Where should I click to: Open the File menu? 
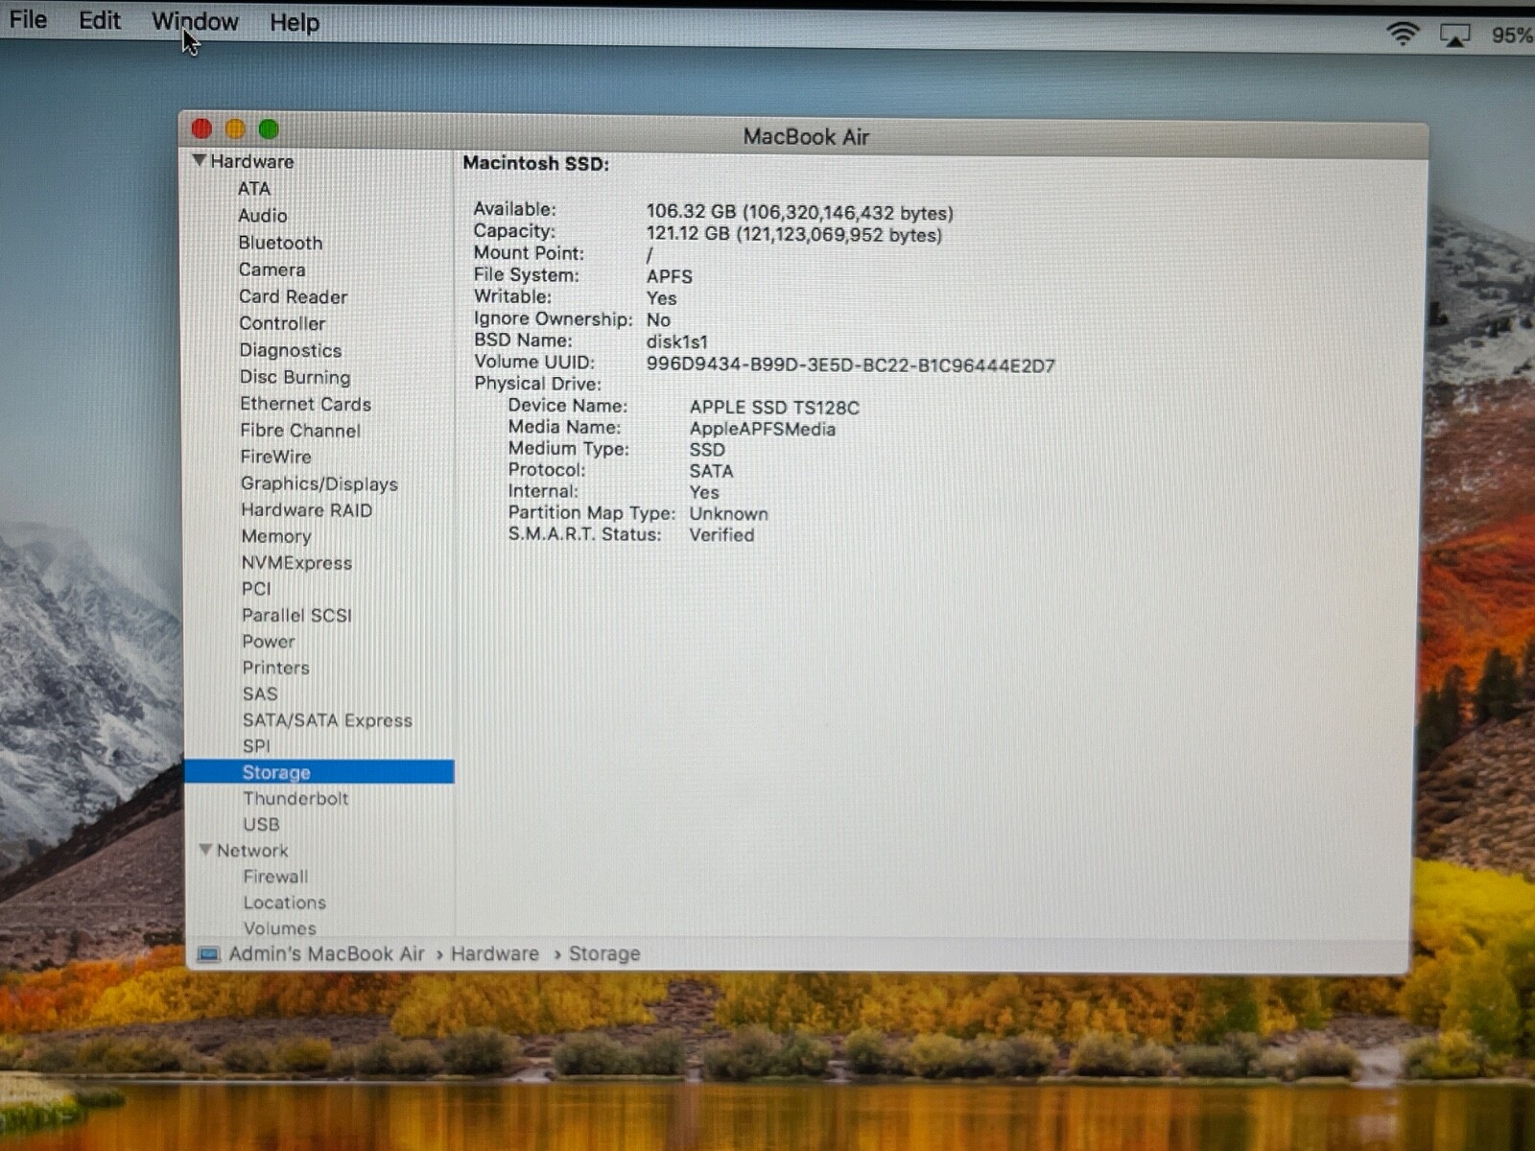click(x=28, y=19)
